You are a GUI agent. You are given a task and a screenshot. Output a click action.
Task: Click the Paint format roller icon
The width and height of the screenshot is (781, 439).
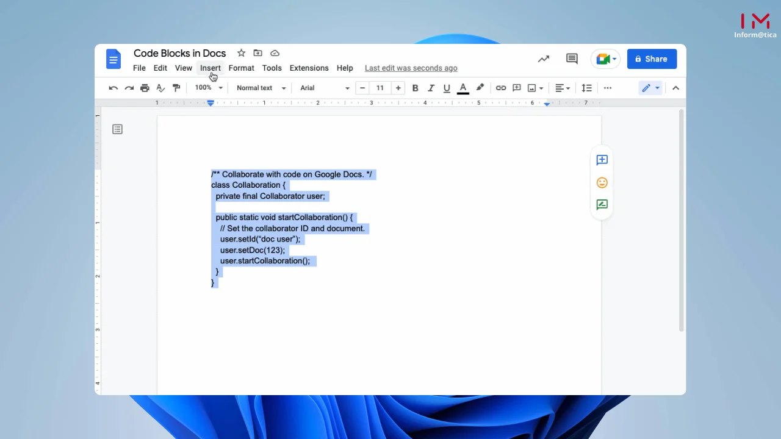point(176,88)
